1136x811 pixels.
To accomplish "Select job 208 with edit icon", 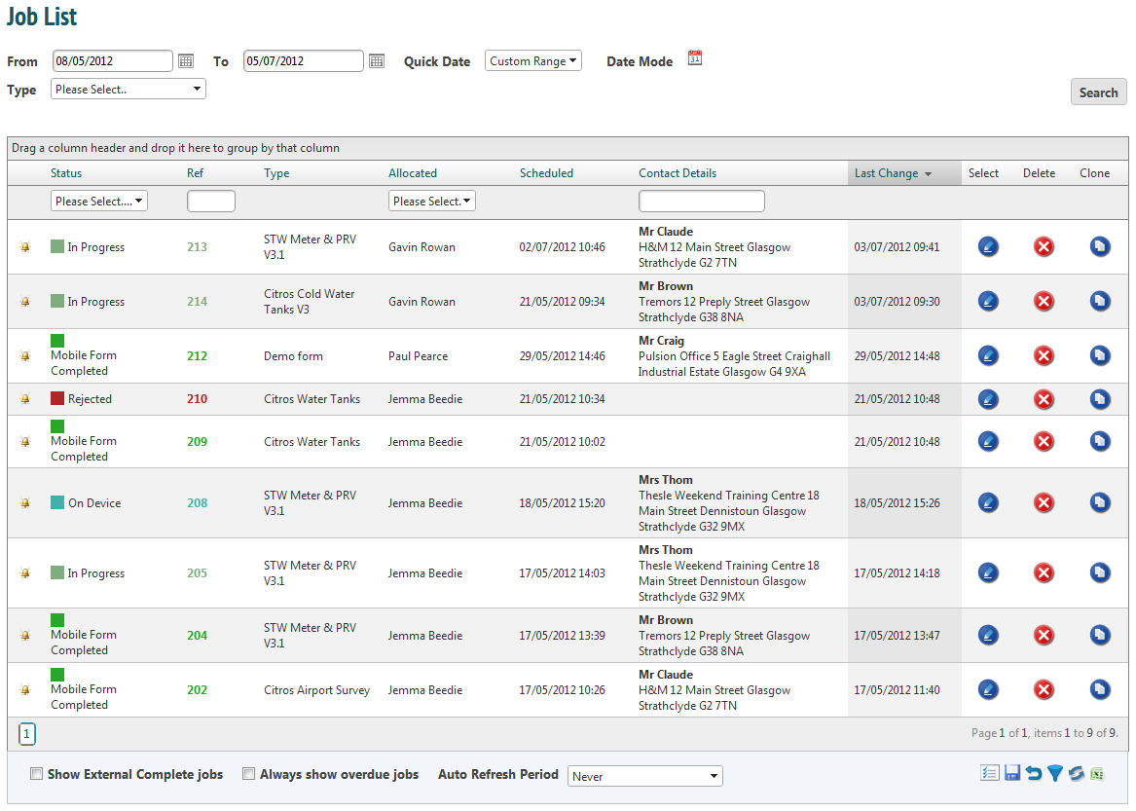I will click(x=988, y=502).
